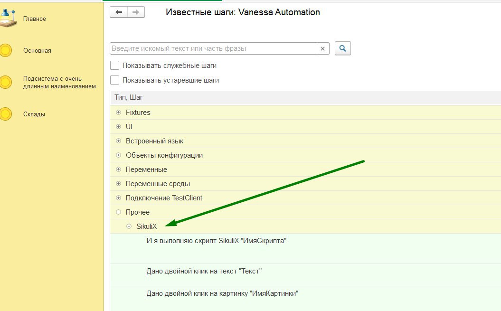Select step Дано двойной клик на картинку

(x=222, y=293)
